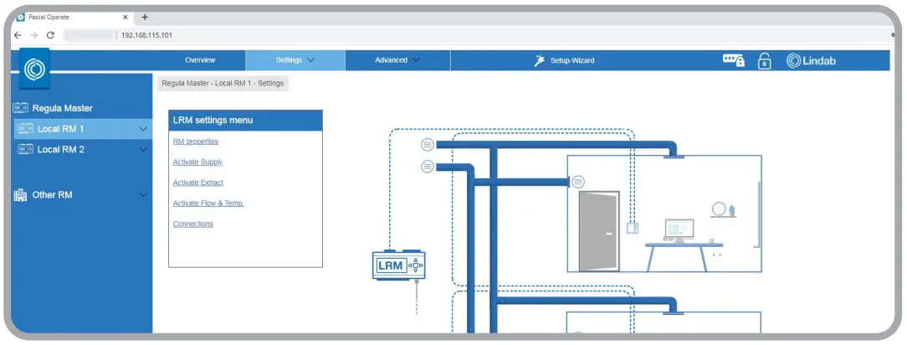Click the Local RM 1 device icon

pos(25,128)
